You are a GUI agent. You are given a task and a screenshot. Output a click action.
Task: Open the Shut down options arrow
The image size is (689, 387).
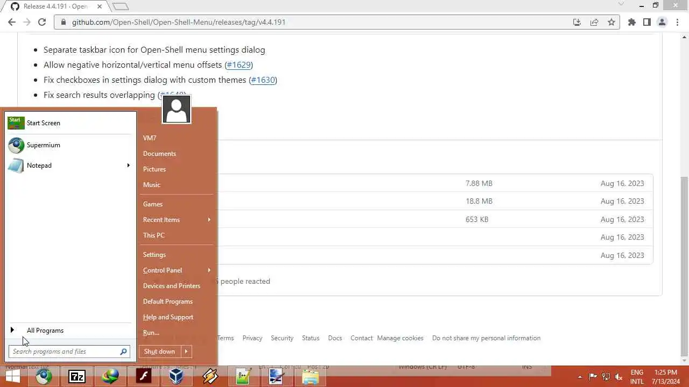click(x=186, y=352)
